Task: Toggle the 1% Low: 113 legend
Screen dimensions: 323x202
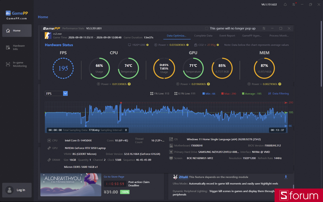Action: tap(160, 94)
